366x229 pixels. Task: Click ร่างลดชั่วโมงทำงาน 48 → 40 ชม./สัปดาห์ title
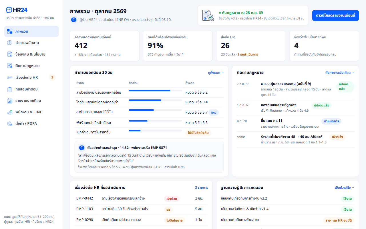[x=292, y=137]
